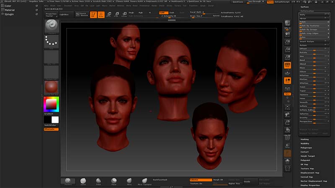335x188 pixels.
Task: Select the Move transform icon in top shelf
Action: click(x=109, y=15)
